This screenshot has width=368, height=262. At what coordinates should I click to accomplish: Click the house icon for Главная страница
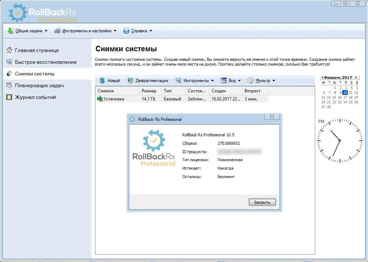click(9, 50)
